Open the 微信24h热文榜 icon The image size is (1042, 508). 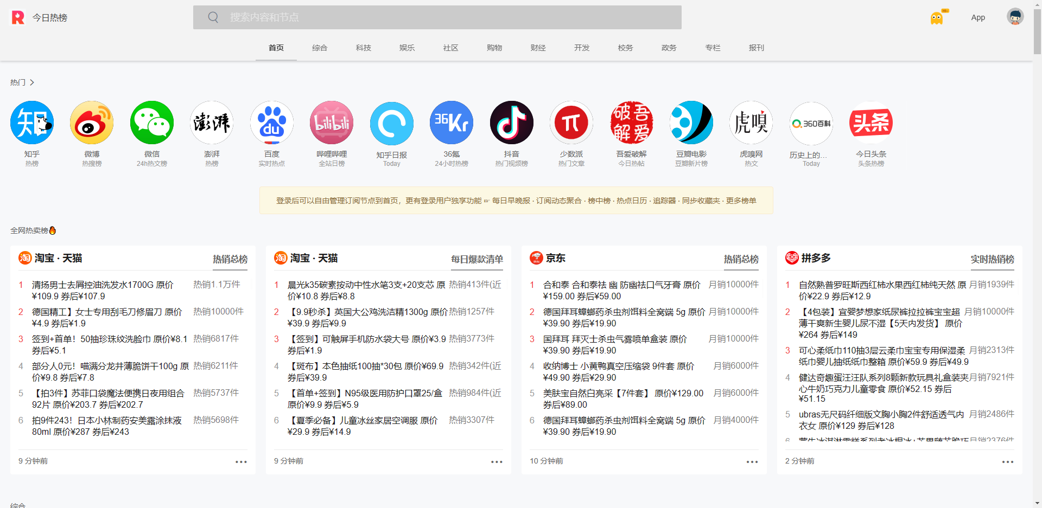coord(151,123)
